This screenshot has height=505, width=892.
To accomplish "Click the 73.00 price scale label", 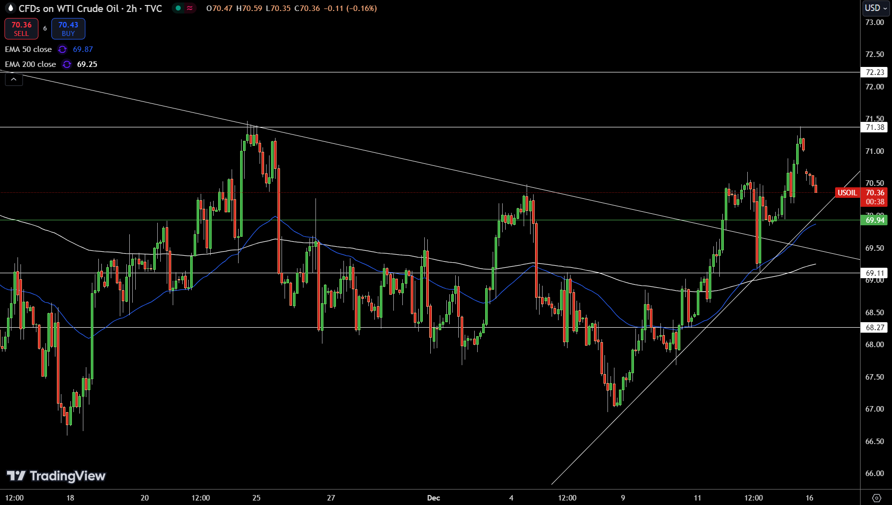I will click(x=875, y=22).
